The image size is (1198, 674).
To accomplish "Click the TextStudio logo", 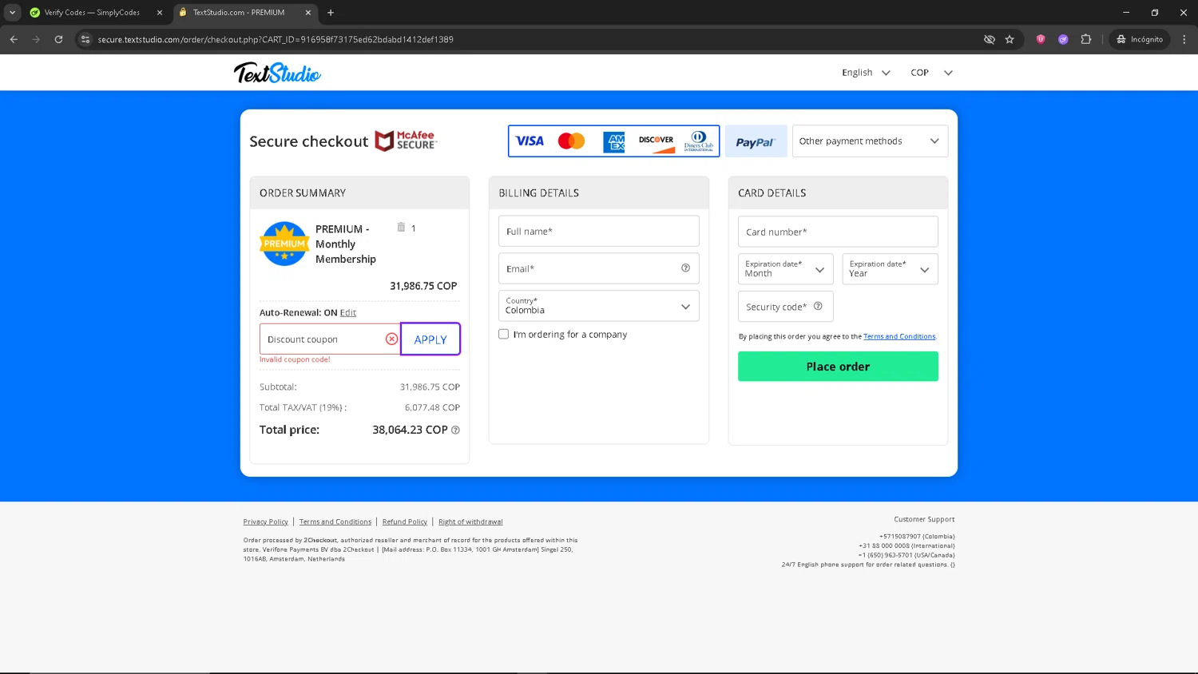I will [x=277, y=73].
